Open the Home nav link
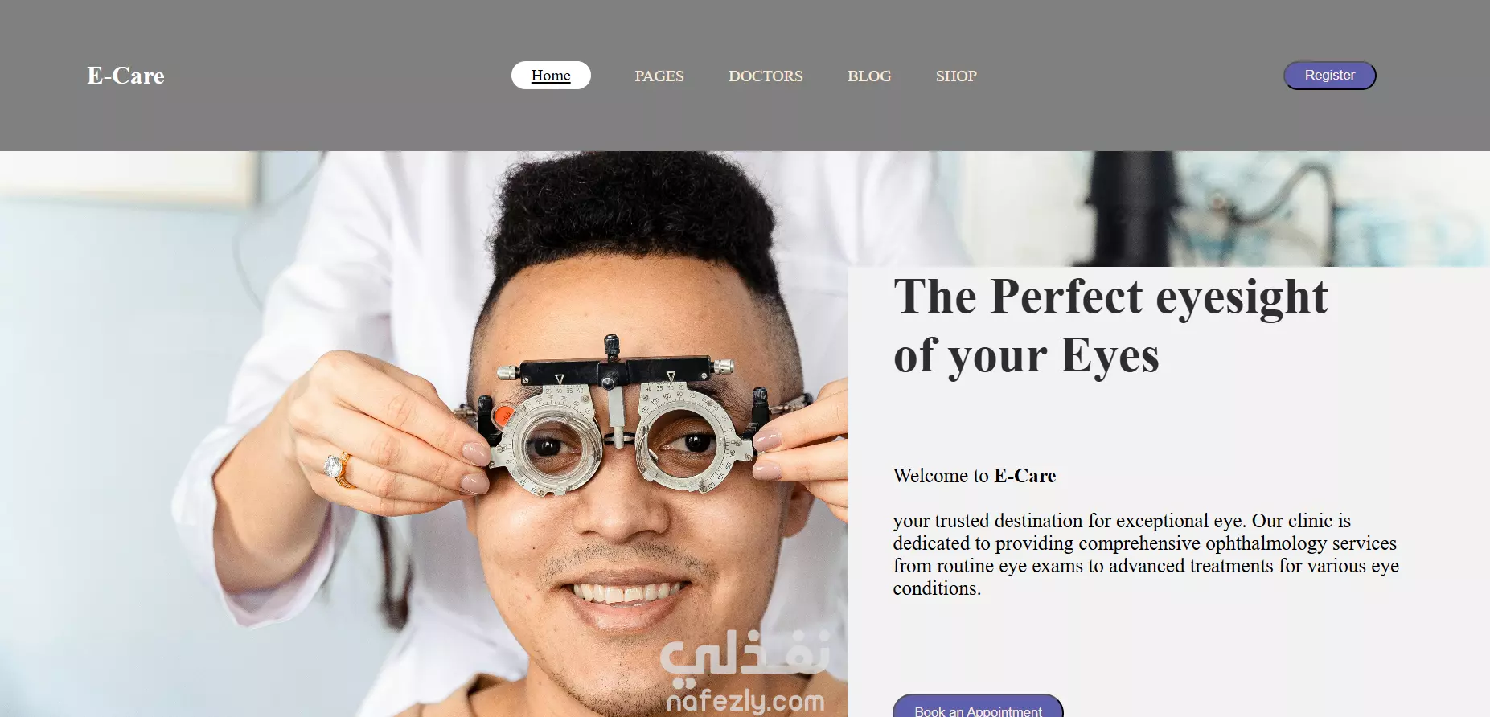This screenshot has width=1490, height=717. [x=551, y=76]
